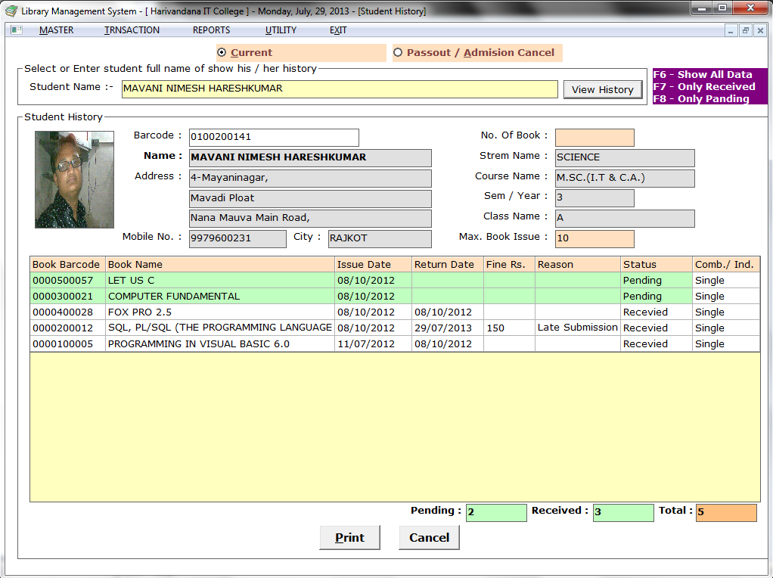Select the FOX PRO 2.5 row
This screenshot has width=773, height=578.
click(219, 312)
